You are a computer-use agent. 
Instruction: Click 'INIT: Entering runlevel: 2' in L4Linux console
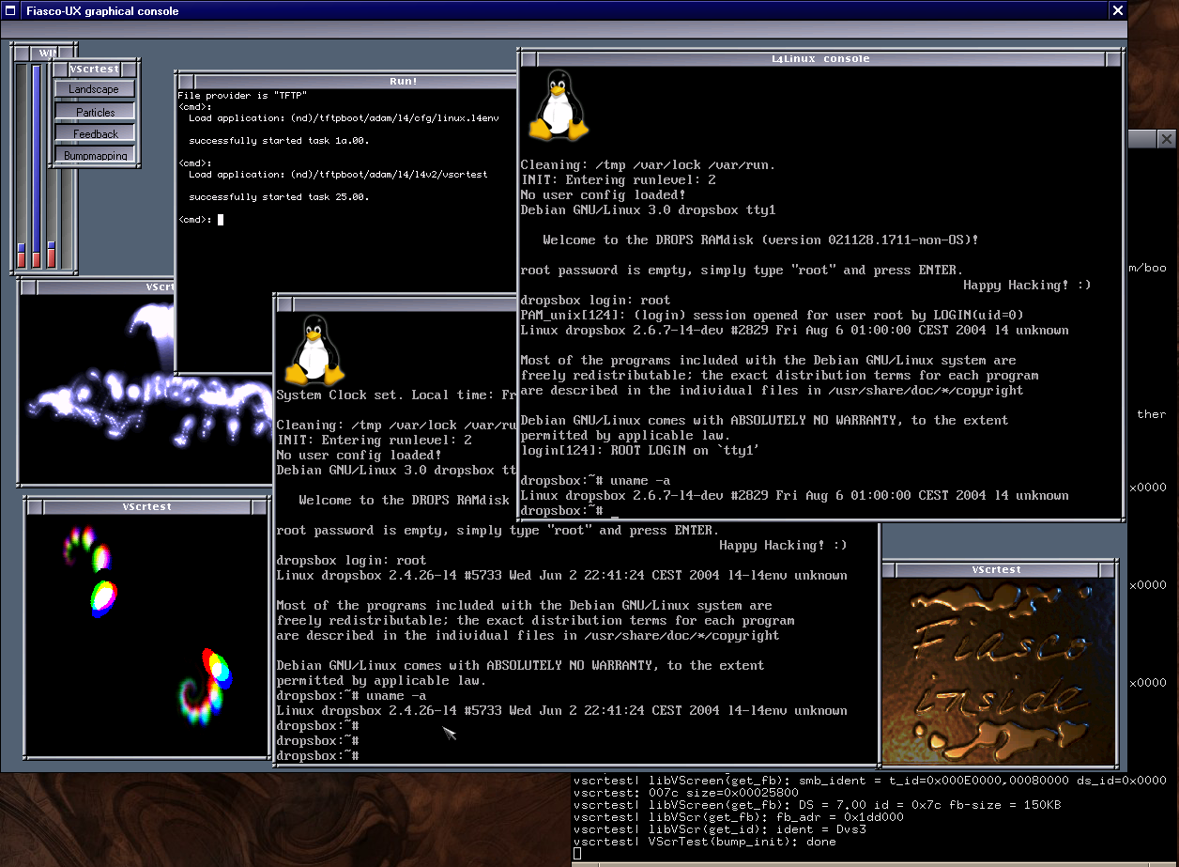[x=618, y=179]
